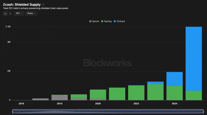
Task: Click the 2M y-axis label
Action: point(9,71)
